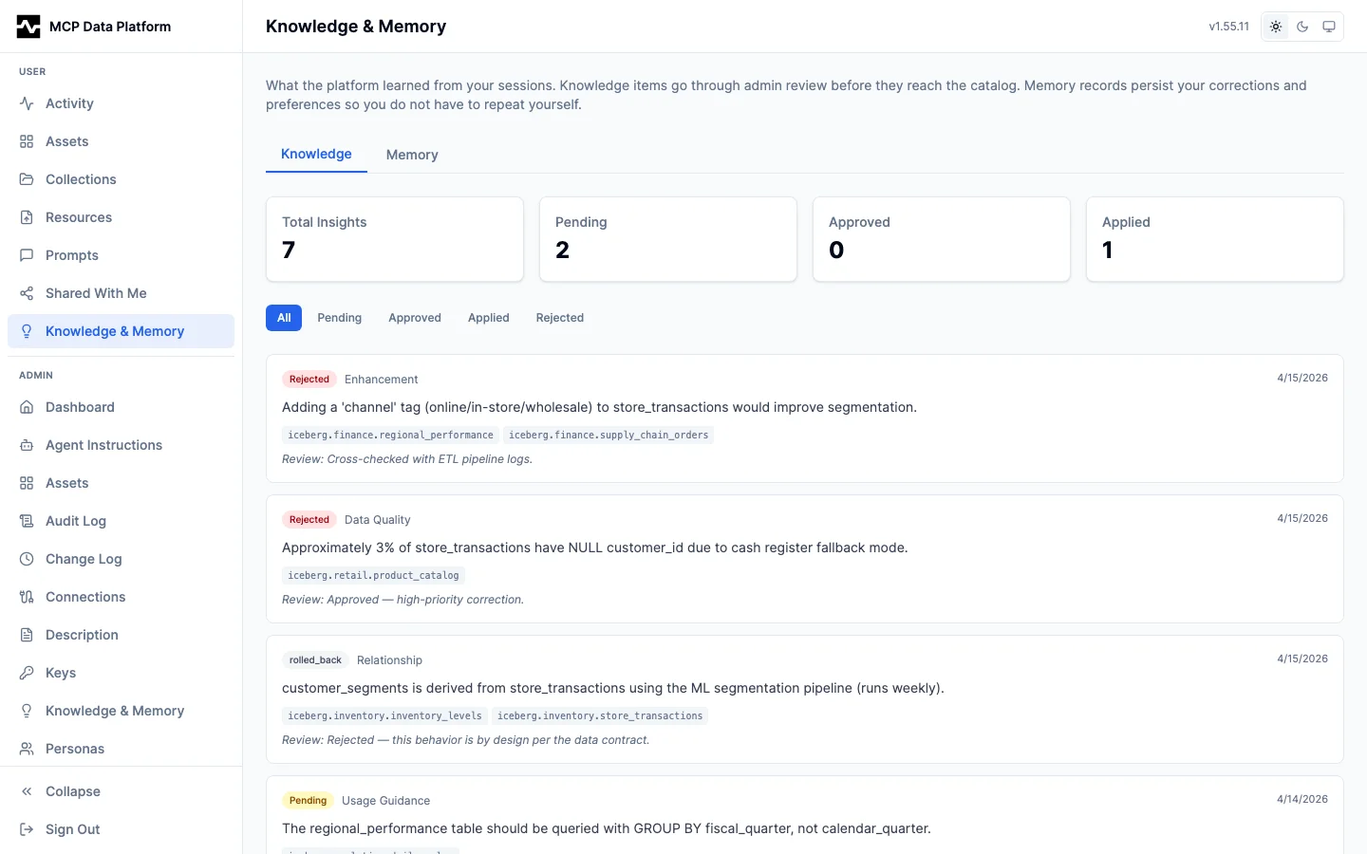Filter insights by Pending status
The height and width of the screenshot is (854, 1367).
[x=339, y=318]
